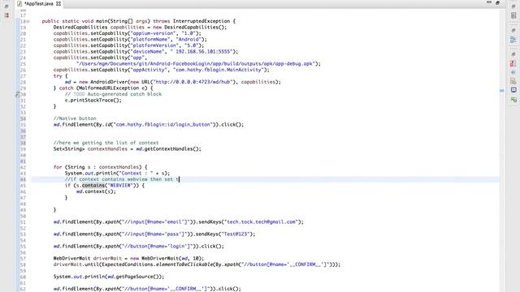Switch to the AppTest.java editor tab
This screenshot has height=292, width=520.
coord(39,3)
